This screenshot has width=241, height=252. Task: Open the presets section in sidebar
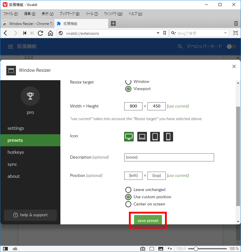click(30, 140)
